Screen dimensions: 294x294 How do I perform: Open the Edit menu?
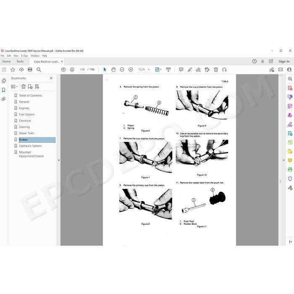point(9,56)
